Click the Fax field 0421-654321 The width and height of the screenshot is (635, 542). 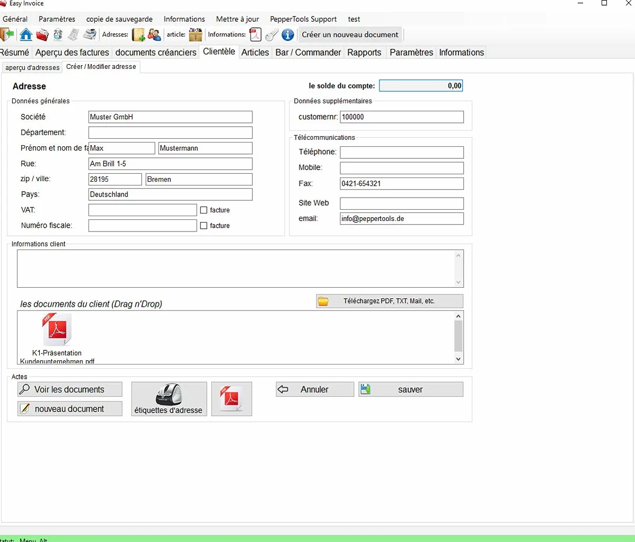(402, 183)
